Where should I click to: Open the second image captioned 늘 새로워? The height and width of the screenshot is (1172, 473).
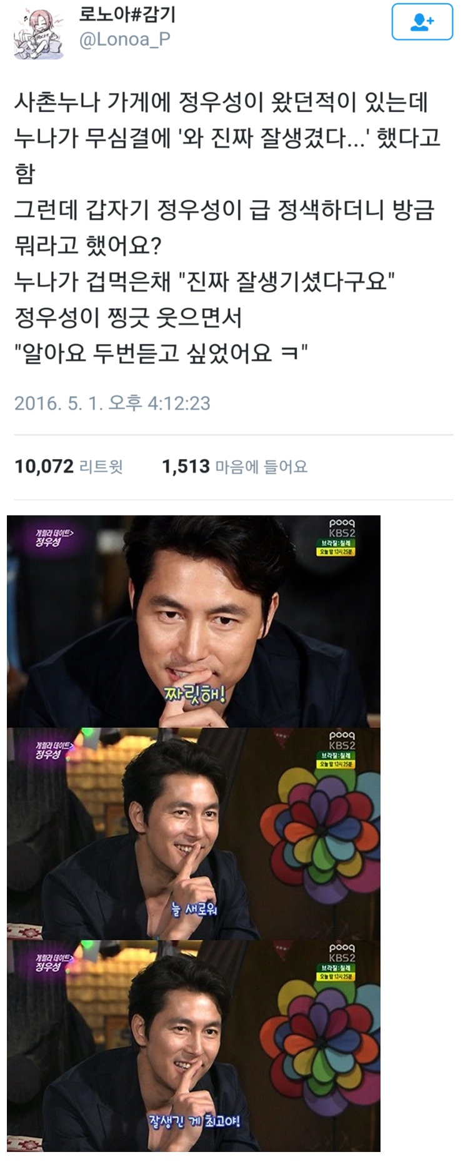click(194, 834)
